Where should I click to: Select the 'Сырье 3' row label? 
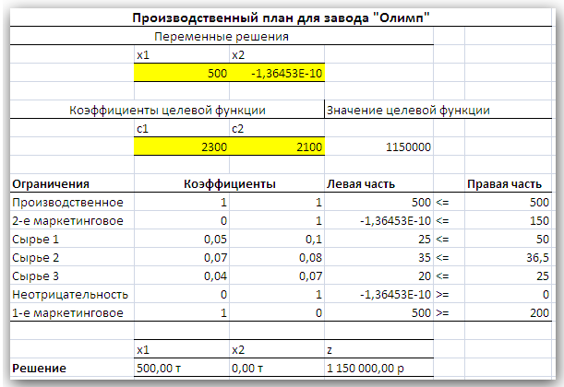[x=72, y=276]
